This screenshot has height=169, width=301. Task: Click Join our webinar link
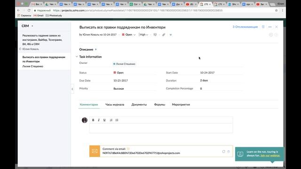(x=270, y=155)
